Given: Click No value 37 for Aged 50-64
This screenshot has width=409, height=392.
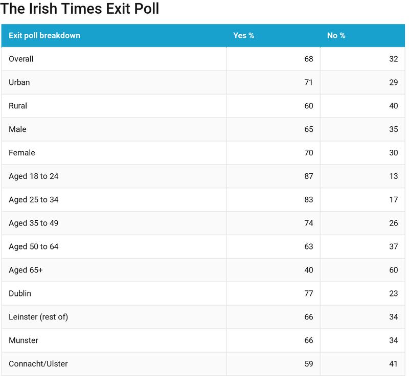Looking at the screenshot, I should pyautogui.click(x=393, y=247).
